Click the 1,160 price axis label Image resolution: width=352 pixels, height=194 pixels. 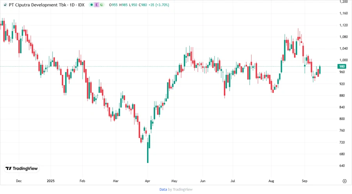click(x=343, y=13)
